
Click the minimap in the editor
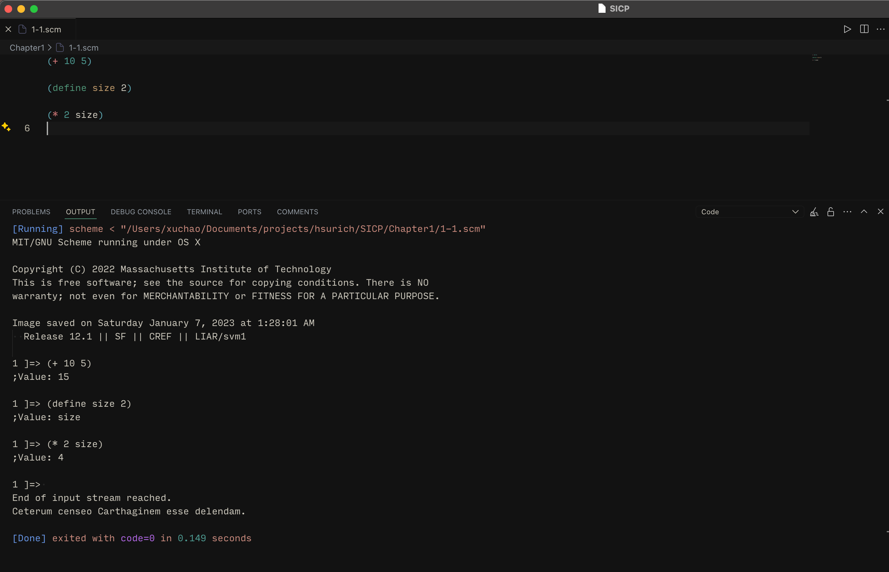[x=816, y=58]
